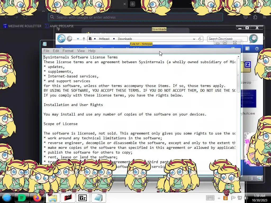Click Notepad's title bar icon

tap(44, 44)
